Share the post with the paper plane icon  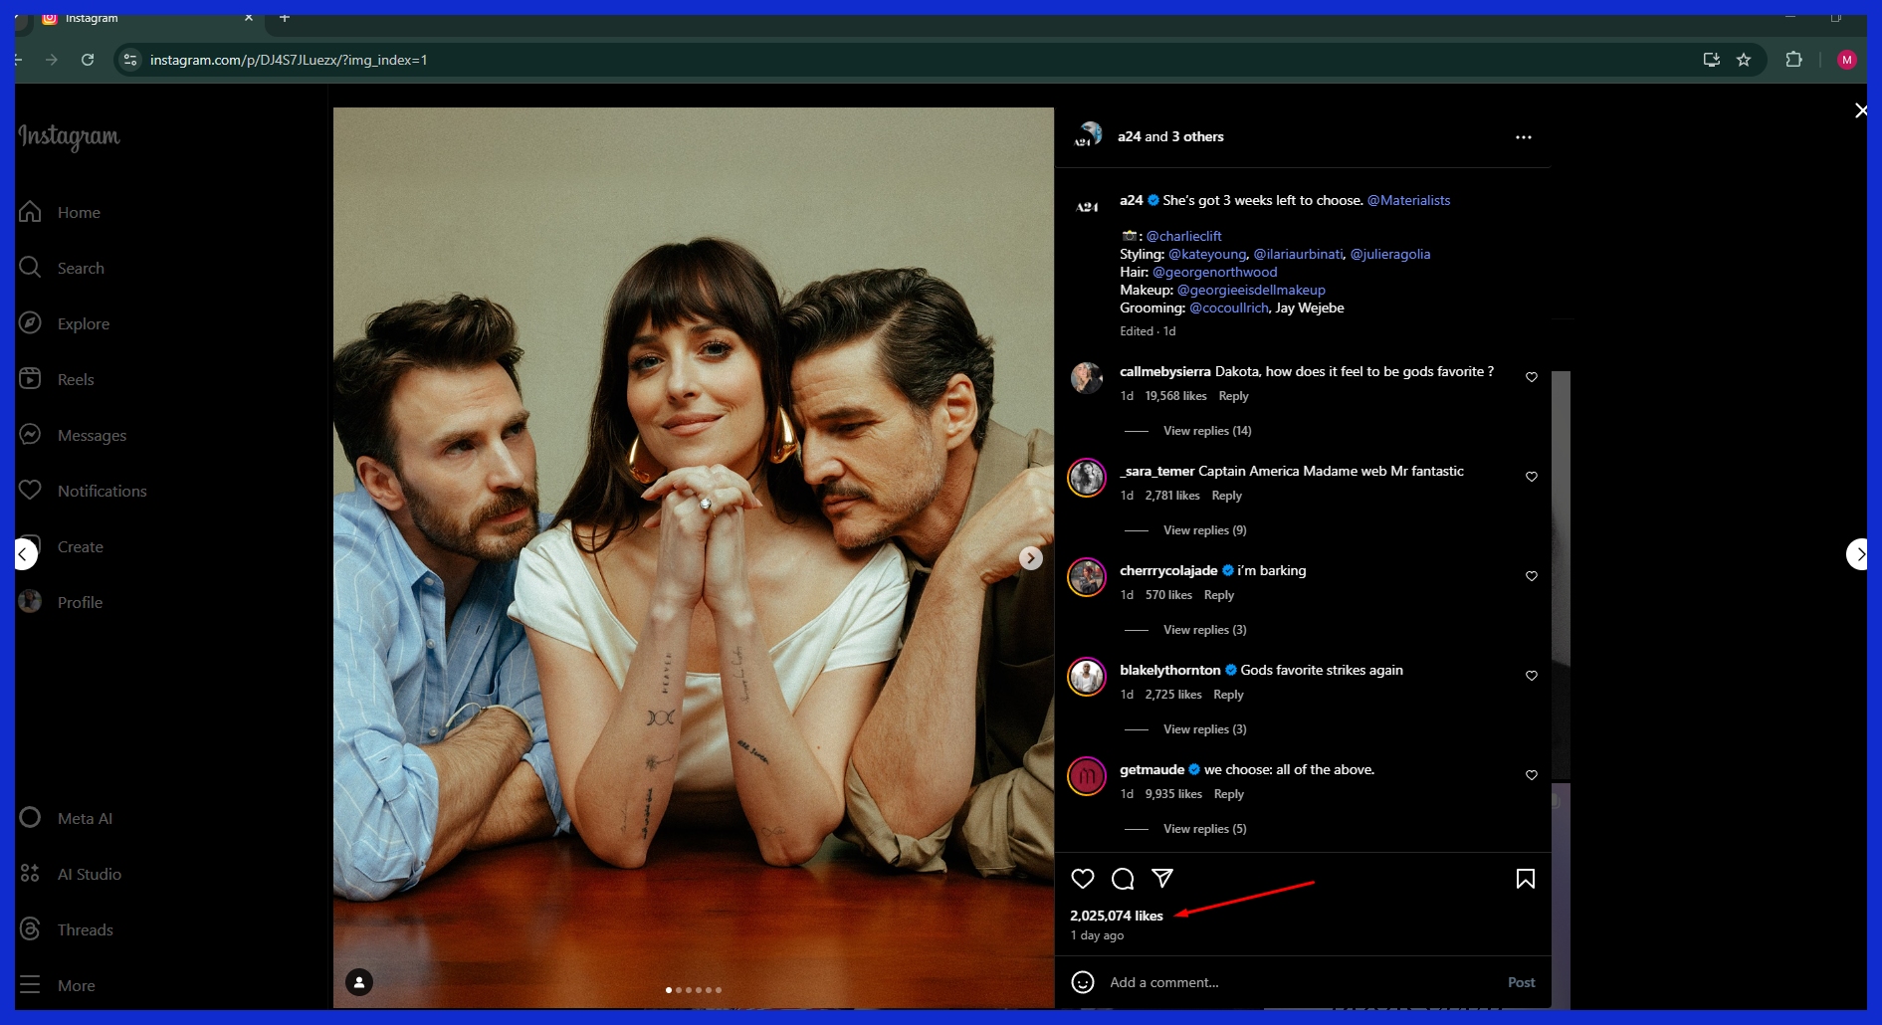point(1162,878)
